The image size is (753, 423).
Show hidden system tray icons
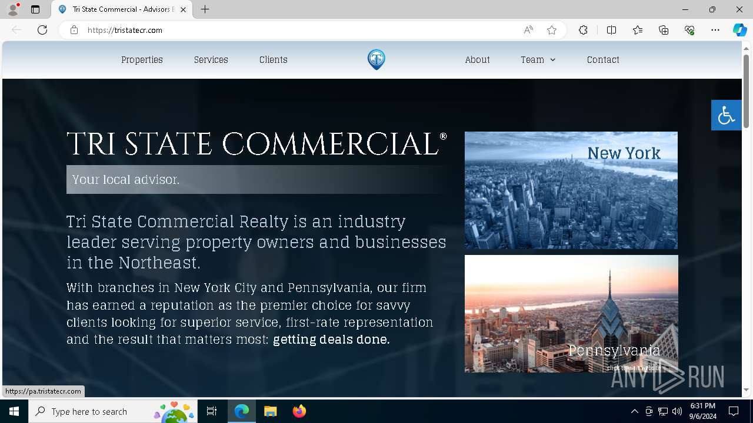[x=634, y=411]
